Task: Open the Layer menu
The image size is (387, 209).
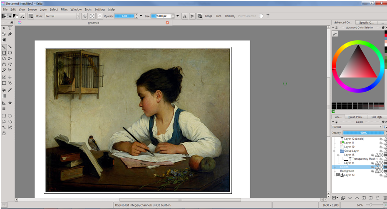Action: pyautogui.click(x=43, y=10)
